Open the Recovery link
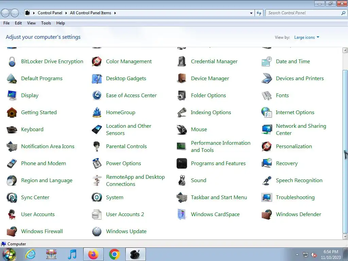 tap(287, 163)
